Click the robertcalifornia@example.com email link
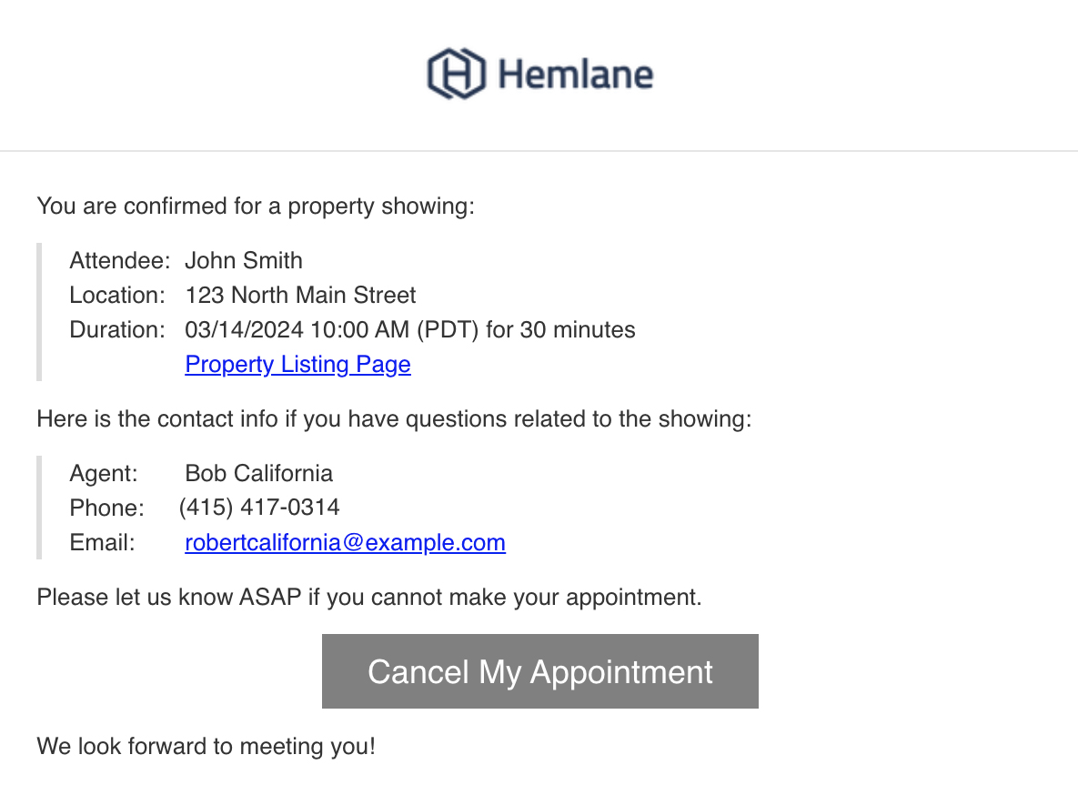 [345, 543]
